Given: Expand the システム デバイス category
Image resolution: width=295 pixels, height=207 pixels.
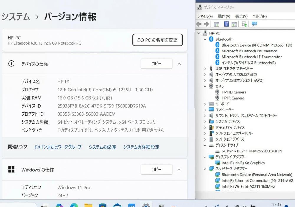Looking at the screenshot, I should pyautogui.click(x=205, y=121).
